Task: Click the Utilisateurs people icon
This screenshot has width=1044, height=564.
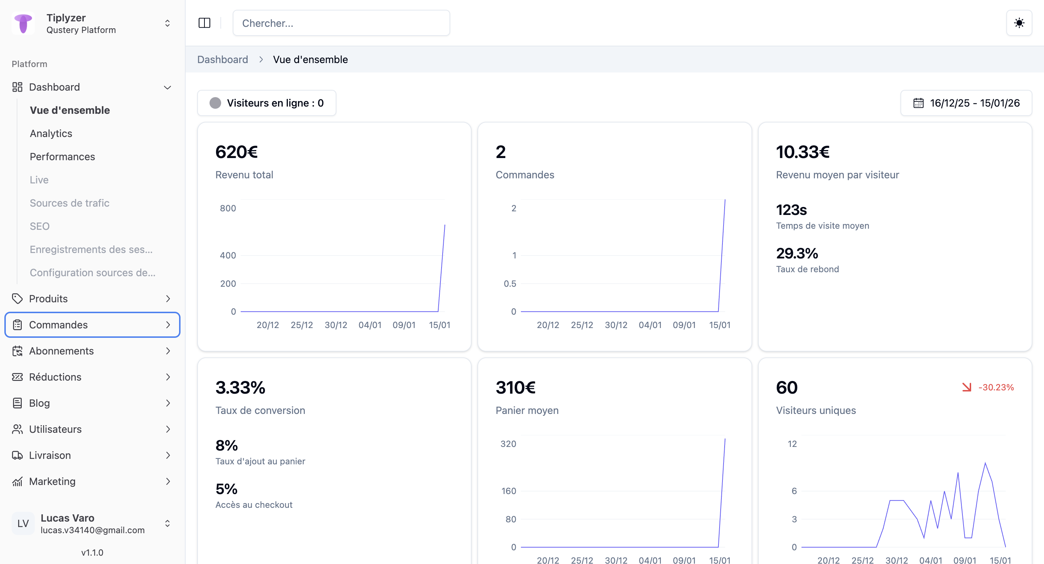Action: click(17, 429)
